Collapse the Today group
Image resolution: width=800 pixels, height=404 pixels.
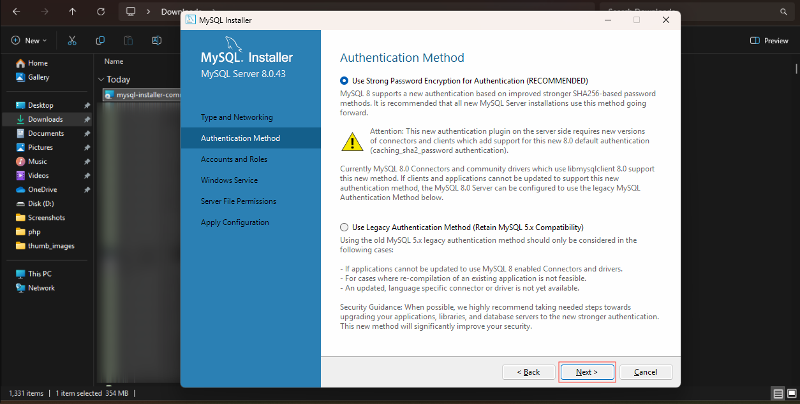(101, 80)
